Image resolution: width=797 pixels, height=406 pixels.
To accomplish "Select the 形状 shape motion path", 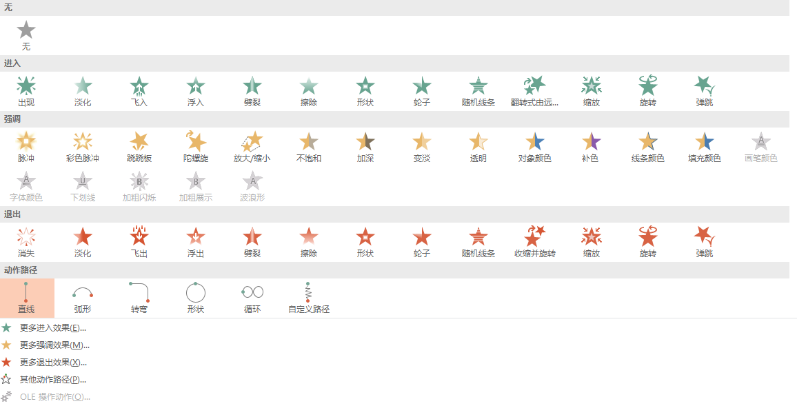I will click(196, 298).
